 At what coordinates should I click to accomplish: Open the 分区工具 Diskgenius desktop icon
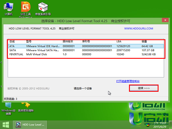(x=26, y=9)
